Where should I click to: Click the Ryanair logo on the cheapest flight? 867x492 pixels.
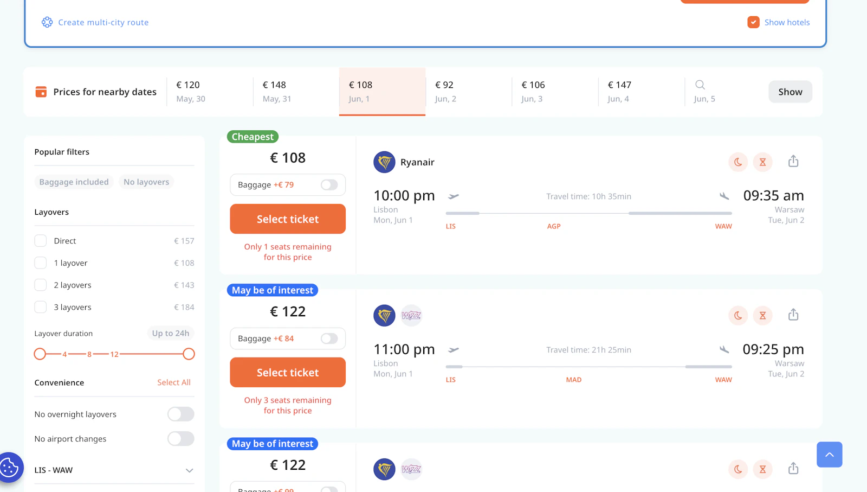[x=384, y=162]
